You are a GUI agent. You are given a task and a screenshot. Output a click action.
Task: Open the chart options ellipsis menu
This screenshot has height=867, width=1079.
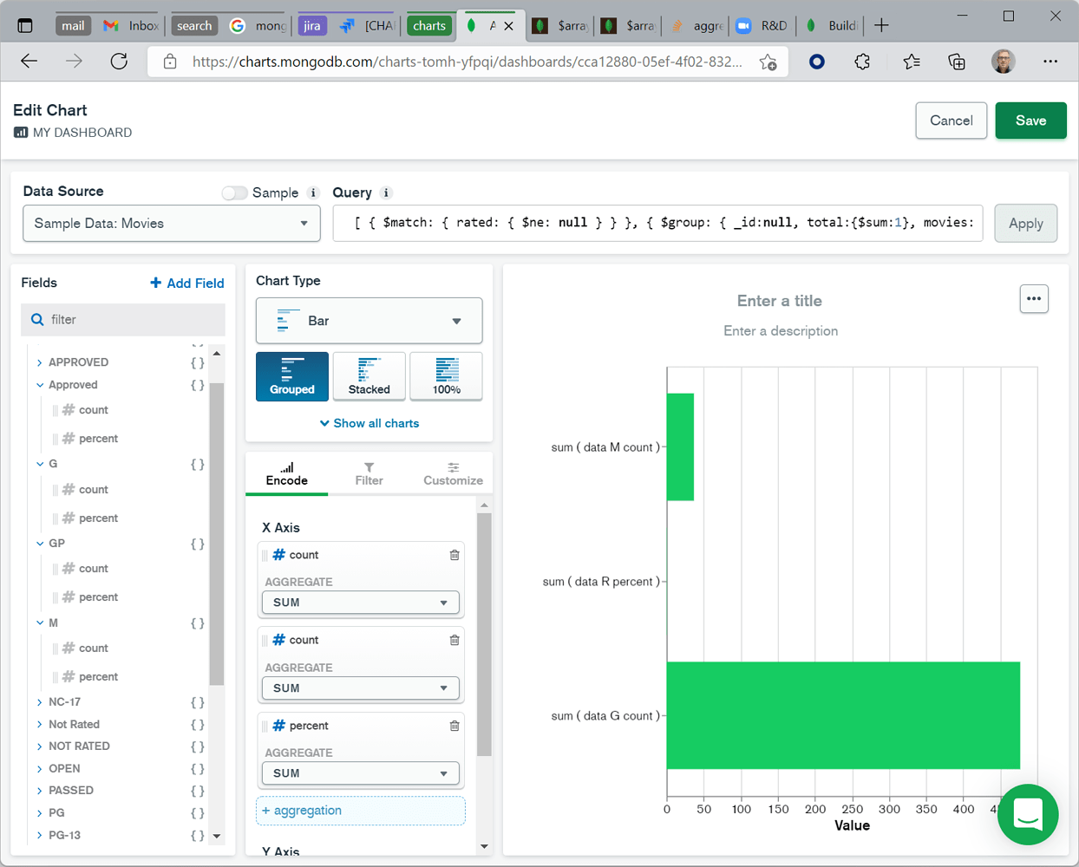pyautogui.click(x=1034, y=298)
